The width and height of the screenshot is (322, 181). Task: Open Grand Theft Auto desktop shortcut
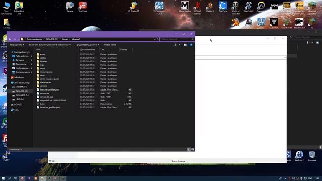click(286, 23)
